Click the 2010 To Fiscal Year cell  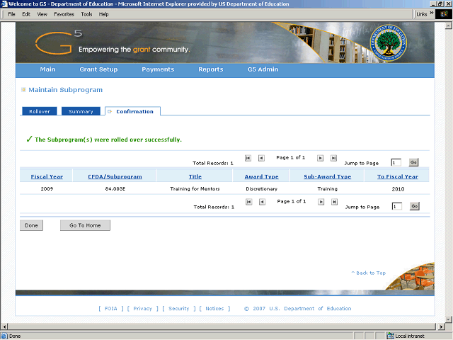[x=398, y=189]
